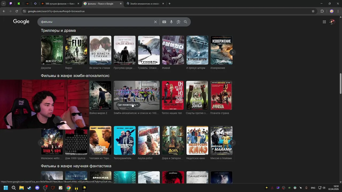Show next movies in the comedy row

232,143
